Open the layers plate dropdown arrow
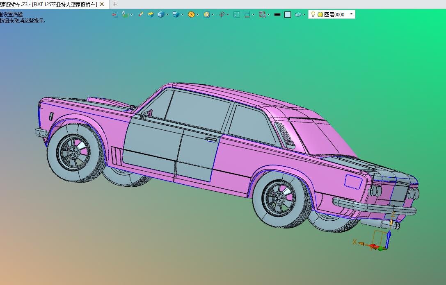Image resolution: width=446 pixels, height=285 pixels. tap(304, 15)
